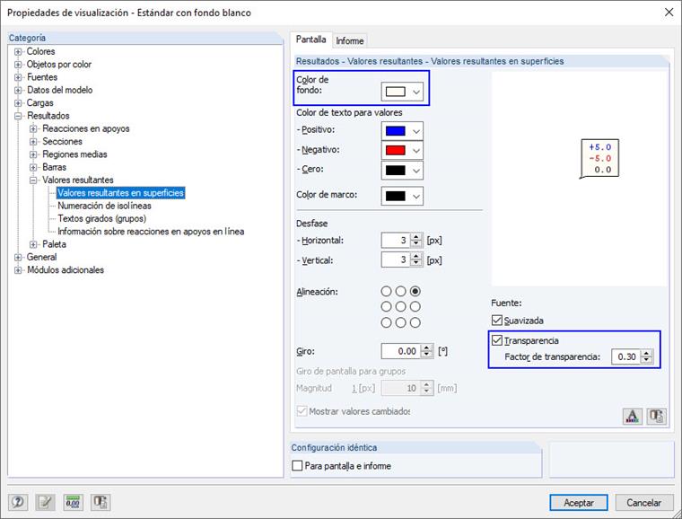Image resolution: width=682 pixels, height=519 pixels.
Task: Expand Reacciones en apoyos node
Action: coord(33,128)
